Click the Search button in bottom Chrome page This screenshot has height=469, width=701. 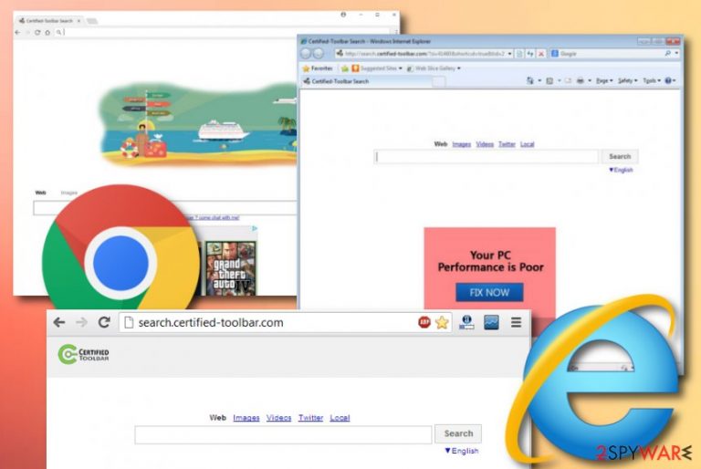458,433
